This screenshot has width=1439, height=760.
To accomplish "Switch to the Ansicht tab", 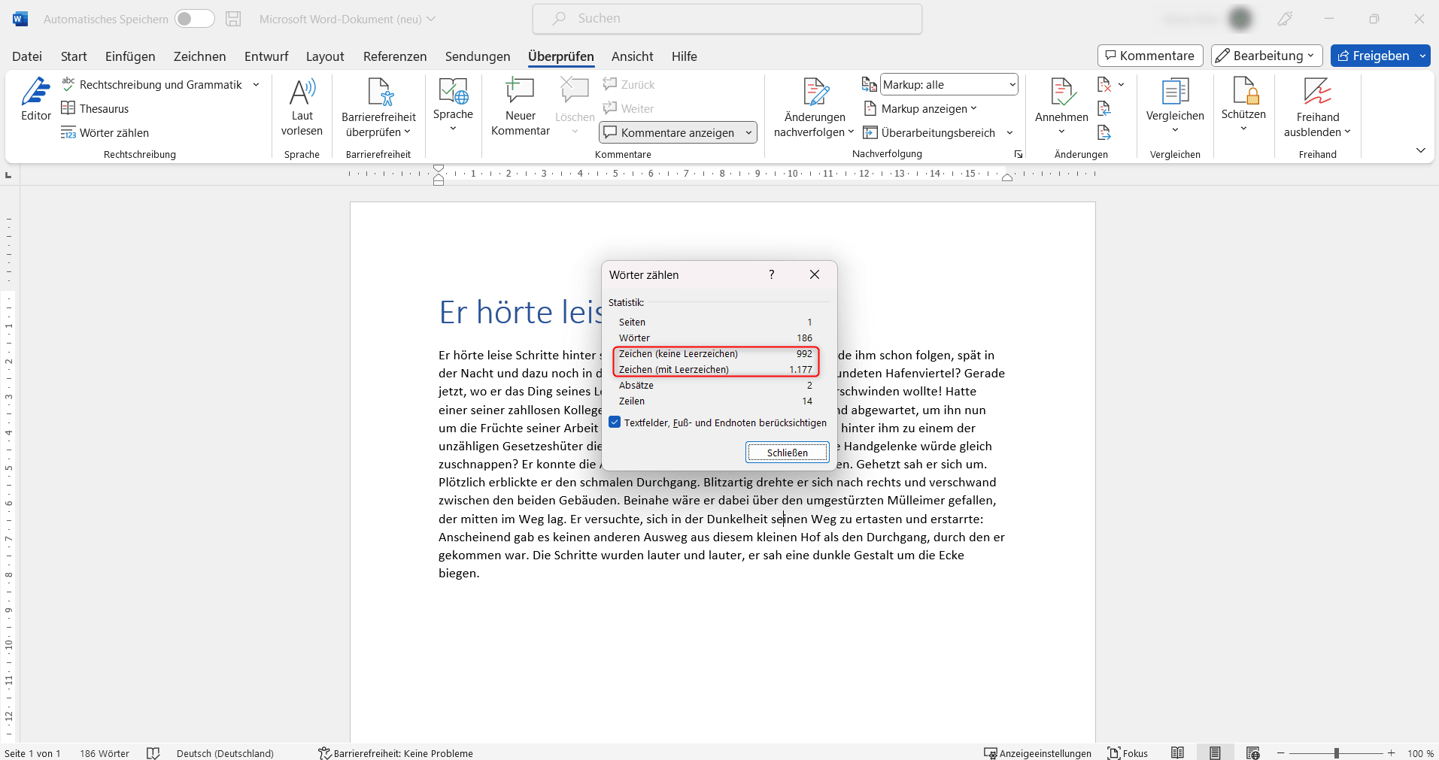I will point(632,56).
